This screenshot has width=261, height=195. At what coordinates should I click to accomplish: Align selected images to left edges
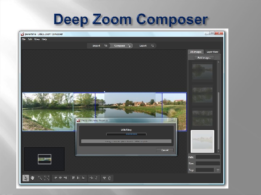[56, 178]
